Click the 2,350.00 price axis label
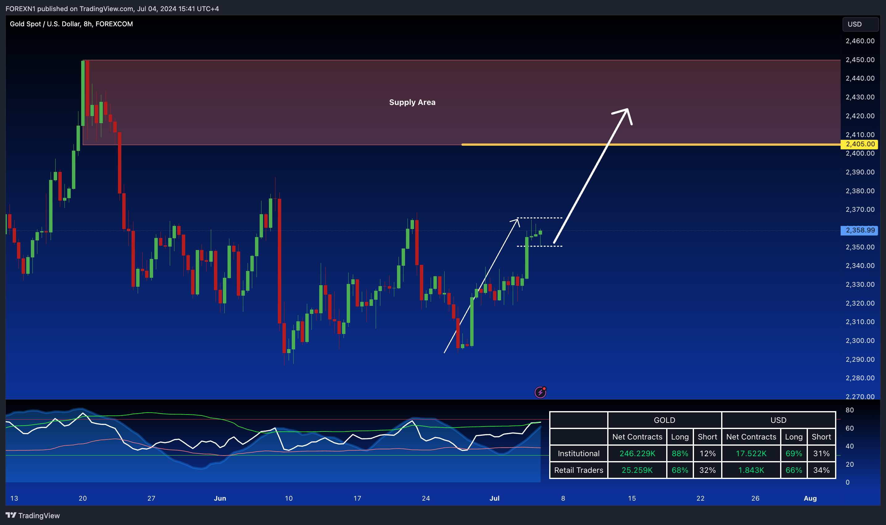The image size is (886, 525). coord(860,247)
